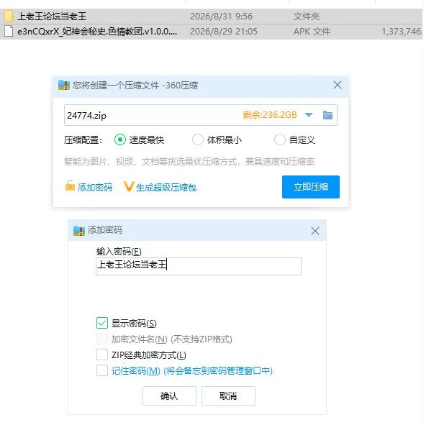
Task: Click the yellow folder icon of 上老王论坛当老王
Action: pos(9,17)
